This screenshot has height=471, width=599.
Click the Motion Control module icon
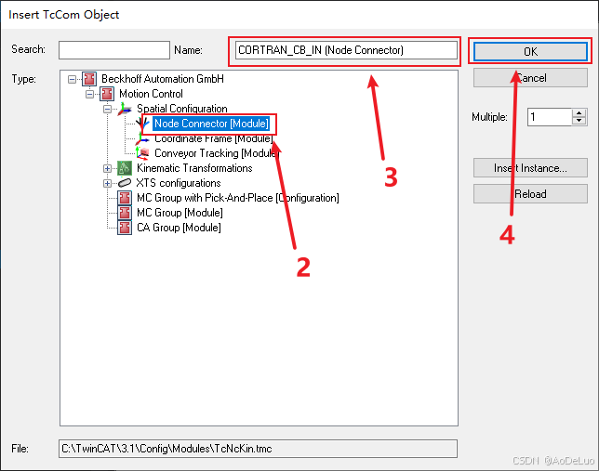[x=107, y=94]
